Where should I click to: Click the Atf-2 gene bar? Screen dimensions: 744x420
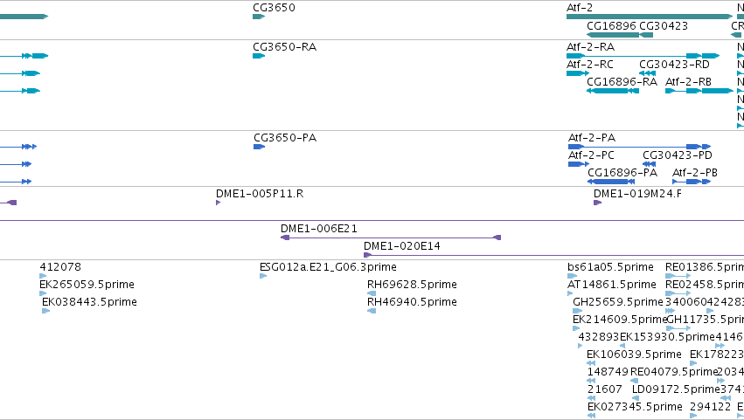click(x=649, y=17)
